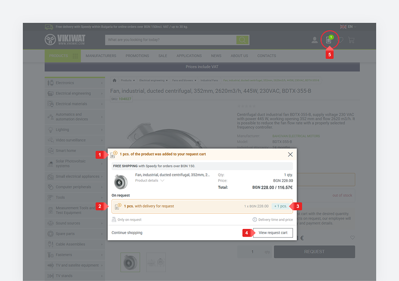Click the View request cart button
The image size is (399, 281).
[273, 233]
